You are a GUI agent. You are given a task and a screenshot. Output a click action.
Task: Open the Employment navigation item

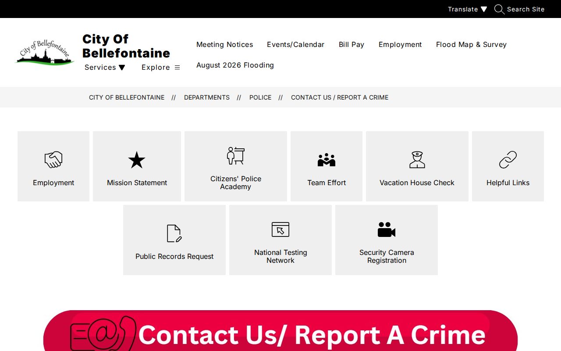[x=400, y=44]
